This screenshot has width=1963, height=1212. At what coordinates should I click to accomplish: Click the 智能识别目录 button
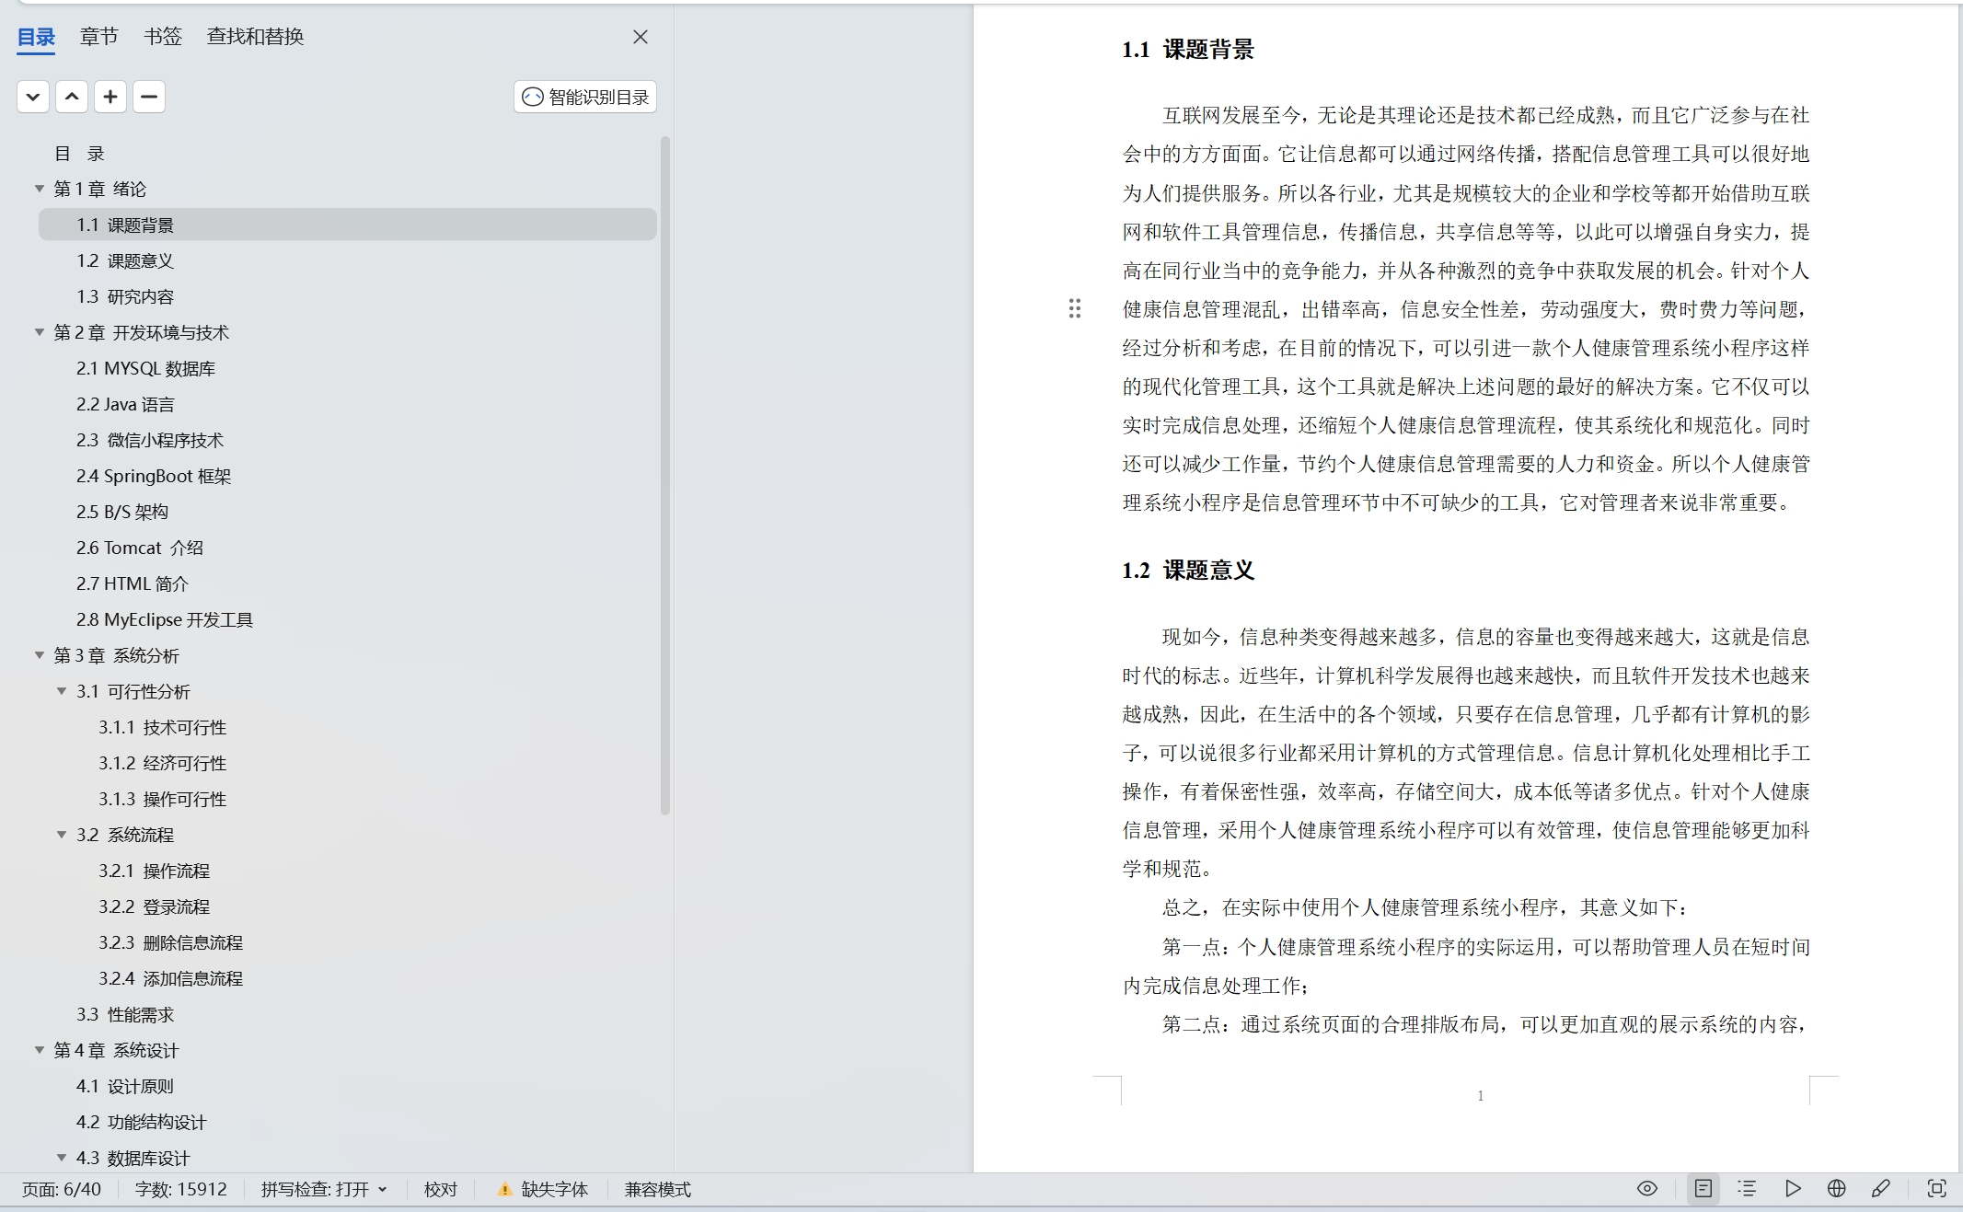point(585,97)
